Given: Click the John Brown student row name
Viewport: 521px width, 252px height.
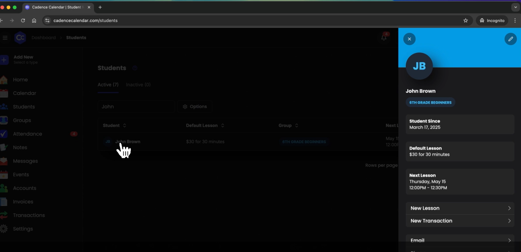Looking at the screenshot, I should [128, 142].
